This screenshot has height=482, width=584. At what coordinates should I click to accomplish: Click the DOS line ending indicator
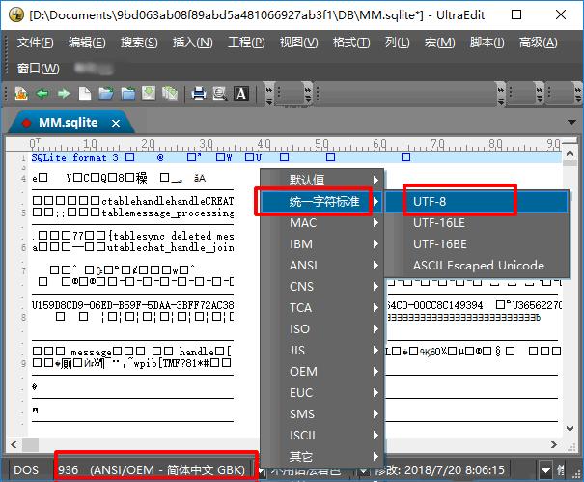(27, 470)
